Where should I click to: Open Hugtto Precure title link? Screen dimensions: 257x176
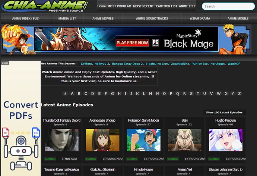pos(226,120)
